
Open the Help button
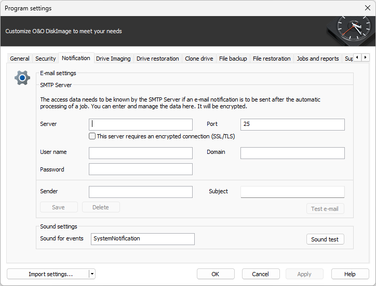[x=350, y=274]
